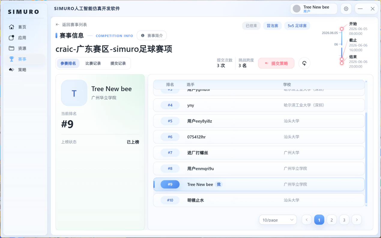Click 返回赛事列表 link
Screen dimensions: 381x238
[74, 25]
